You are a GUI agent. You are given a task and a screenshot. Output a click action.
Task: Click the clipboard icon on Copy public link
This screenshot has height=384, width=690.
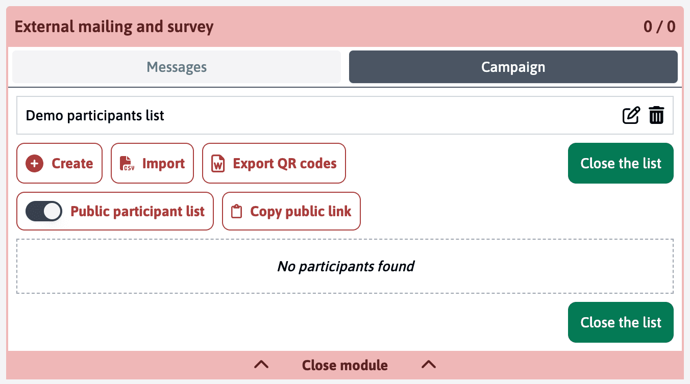236,212
